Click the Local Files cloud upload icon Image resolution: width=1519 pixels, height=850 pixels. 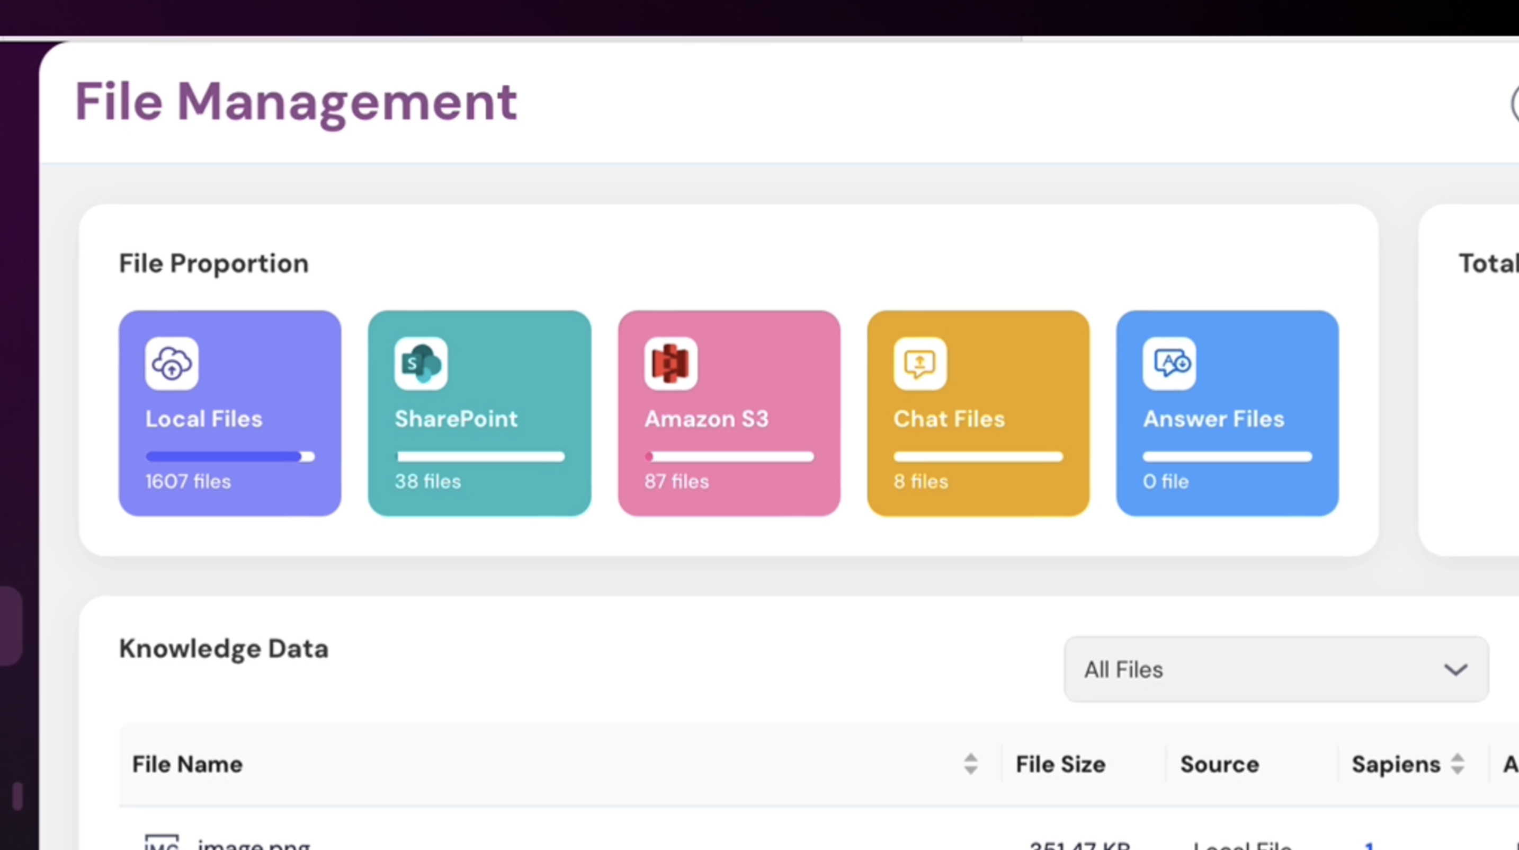172,364
